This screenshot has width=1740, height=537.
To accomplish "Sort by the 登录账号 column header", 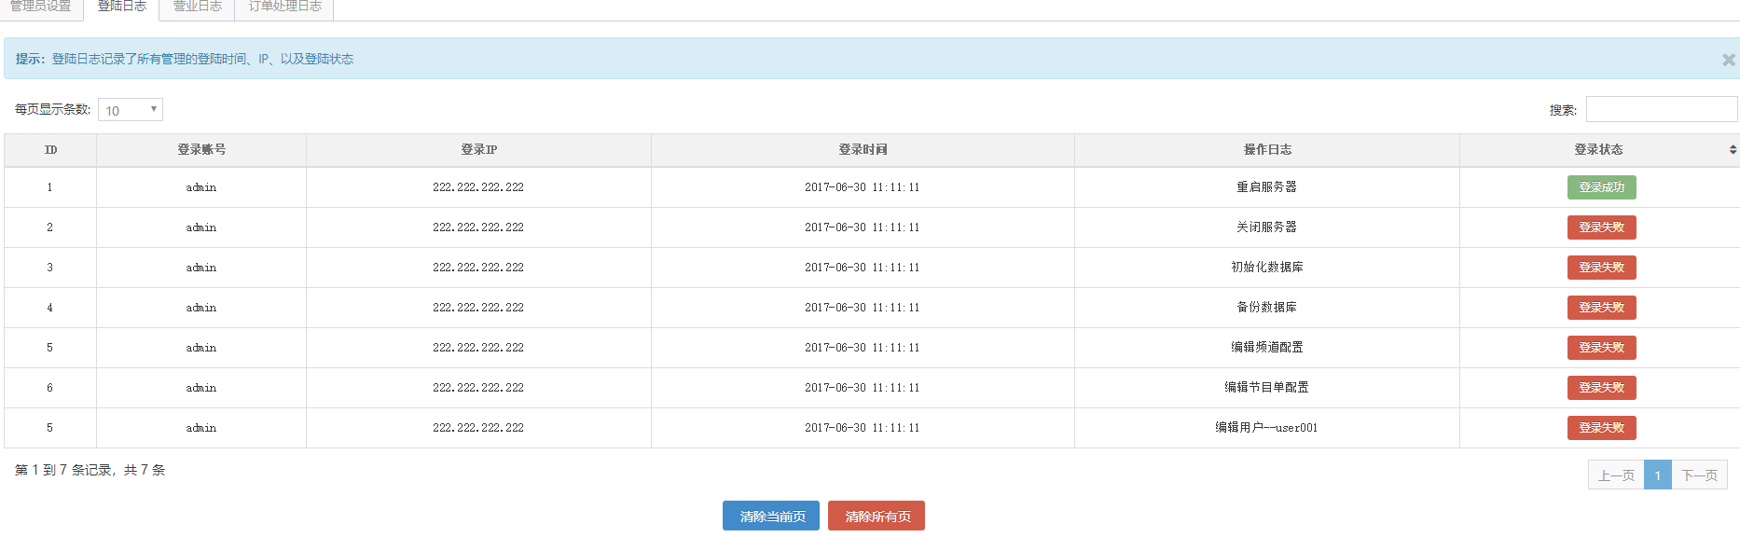I will tap(201, 150).
